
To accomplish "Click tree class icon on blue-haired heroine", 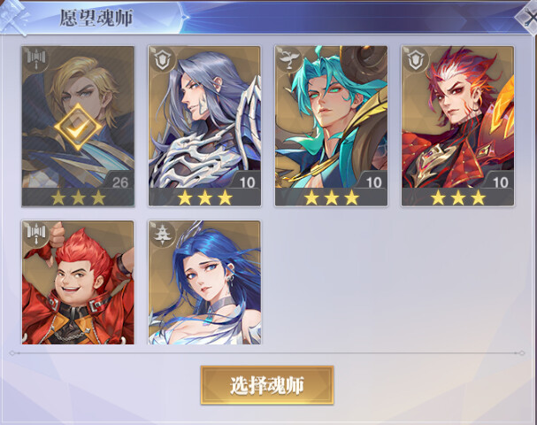I will click(x=163, y=234).
